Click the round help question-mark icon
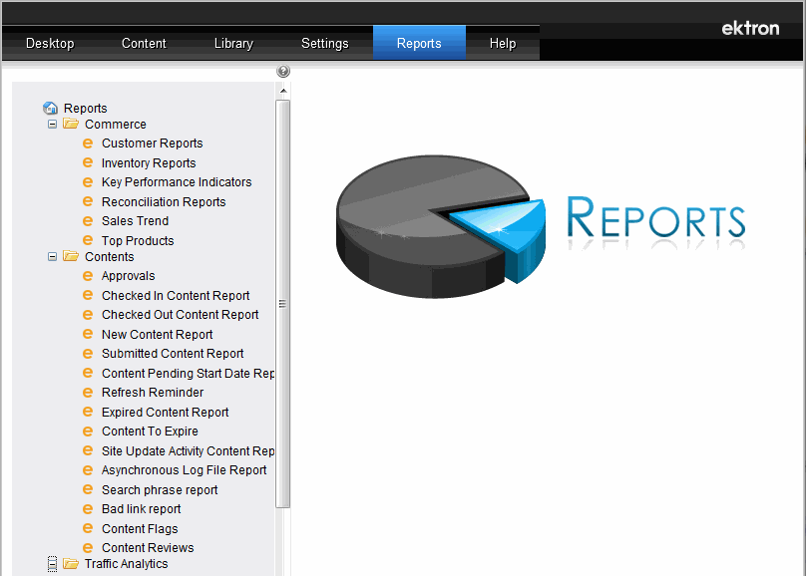 coord(283,71)
